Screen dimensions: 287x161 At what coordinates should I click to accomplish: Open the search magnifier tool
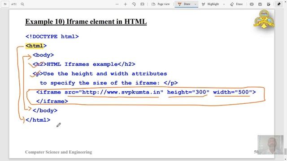pyautogui.click(x=22, y=4)
